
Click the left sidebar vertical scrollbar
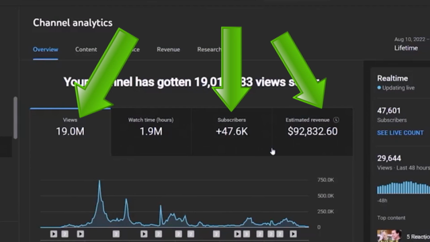point(15,118)
